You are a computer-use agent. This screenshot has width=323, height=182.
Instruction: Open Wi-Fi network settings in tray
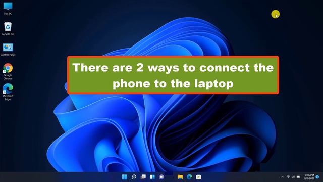click(x=288, y=177)
